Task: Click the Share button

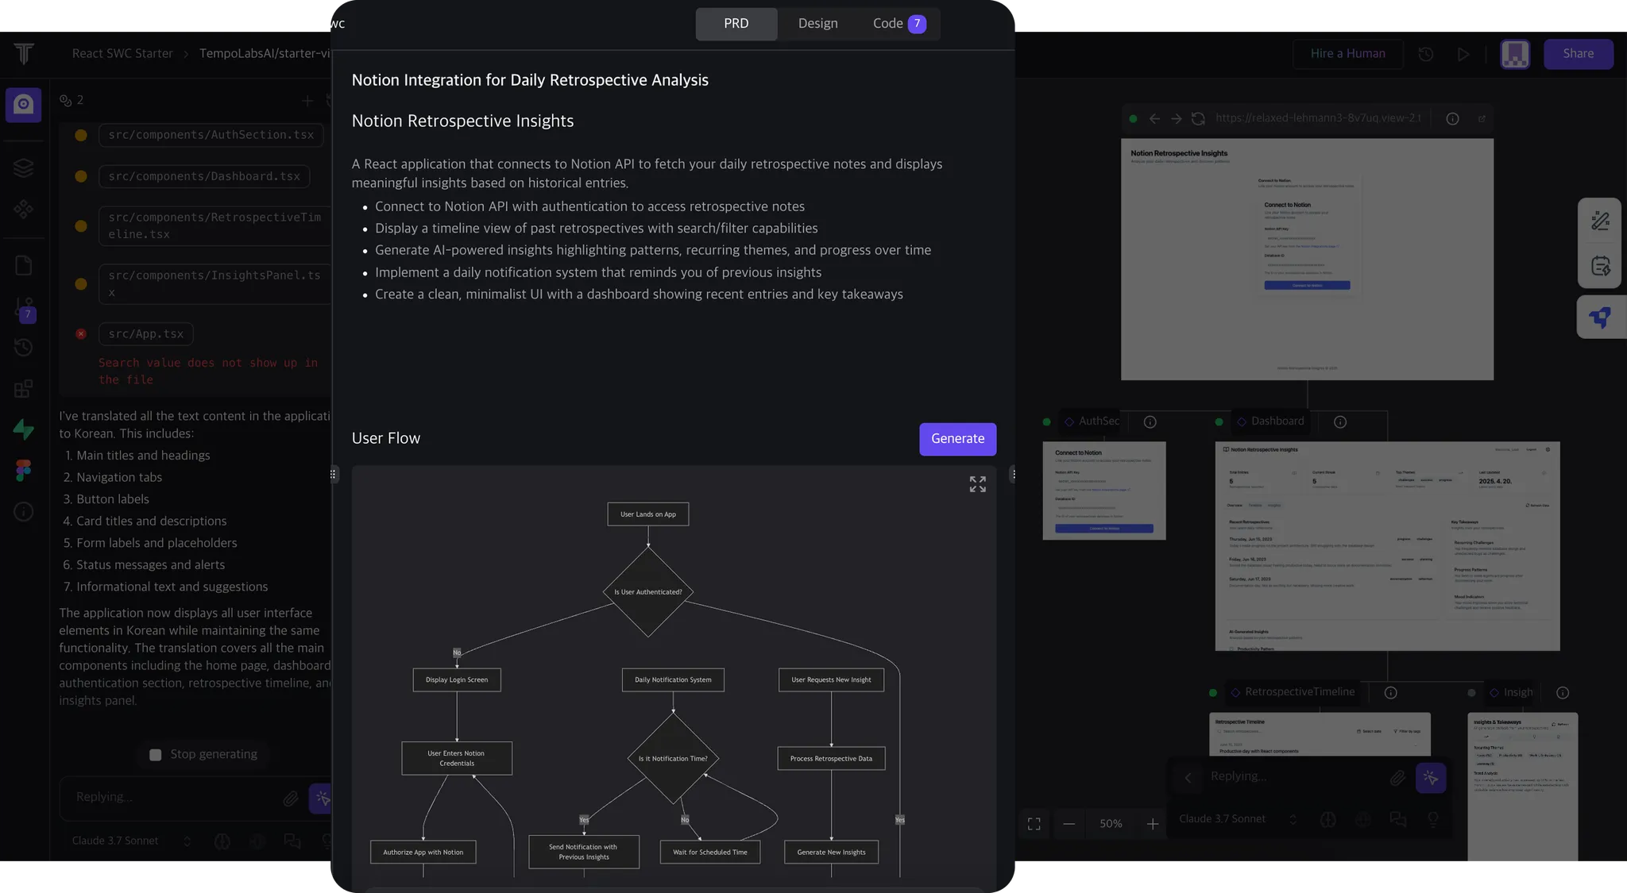Action: click(x=1578, y=54)
